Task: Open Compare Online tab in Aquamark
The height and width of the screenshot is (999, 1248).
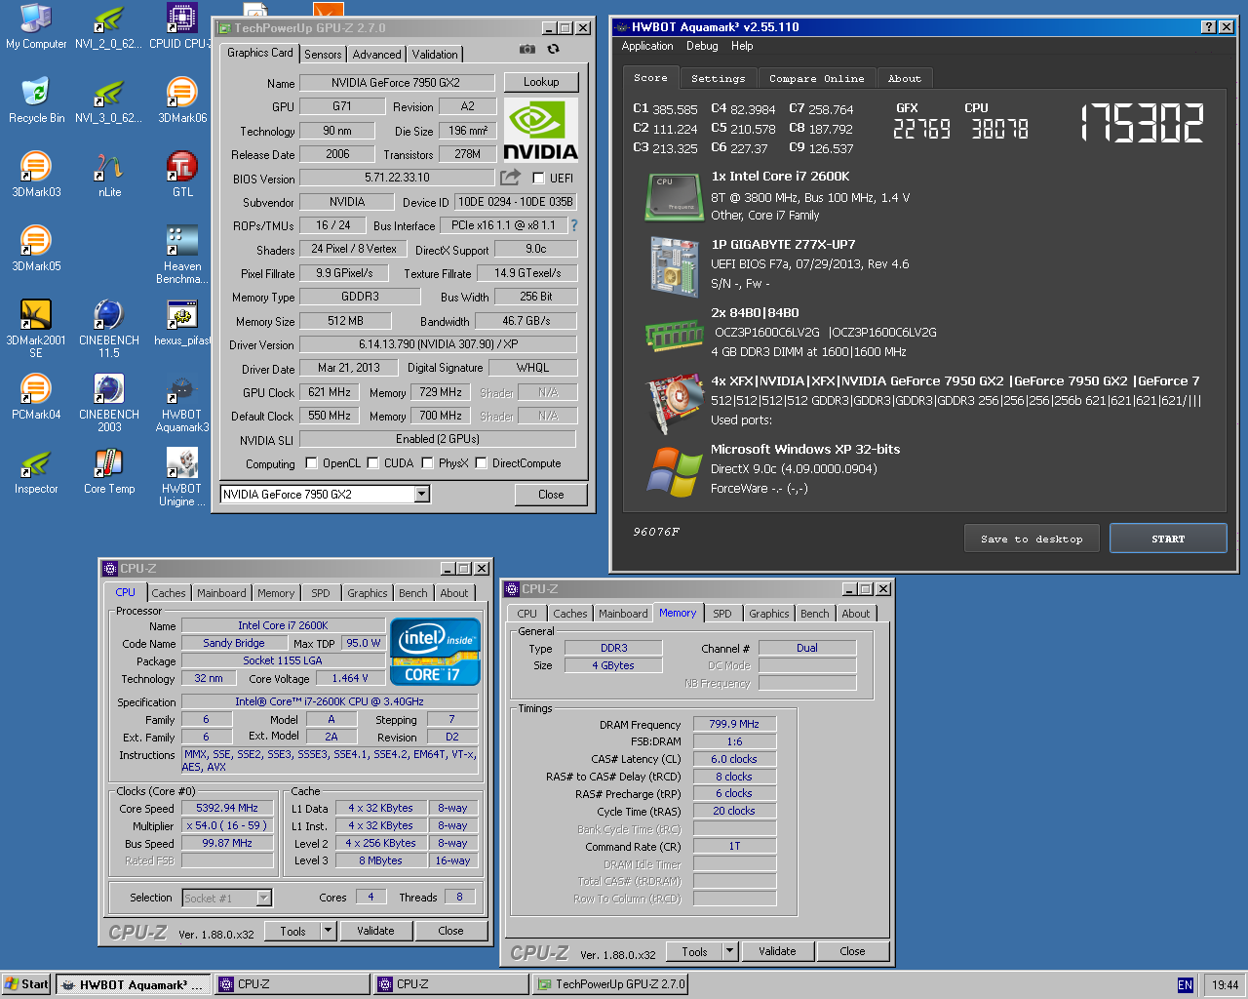Action: pyautogui.click(x=816, y=78)
